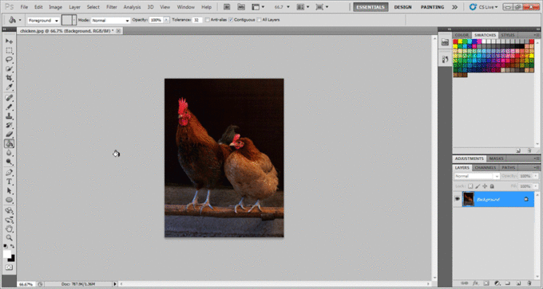Select the Move tool
Image resolution: width=543 pixels, height=289 pixels.
coord(9,41)
